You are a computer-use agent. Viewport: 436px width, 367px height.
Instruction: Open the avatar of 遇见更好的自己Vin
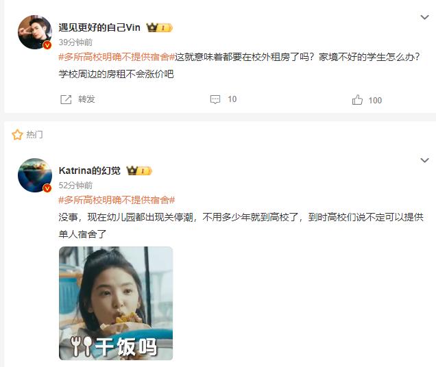pyautogui.click(x=35, y=32)
